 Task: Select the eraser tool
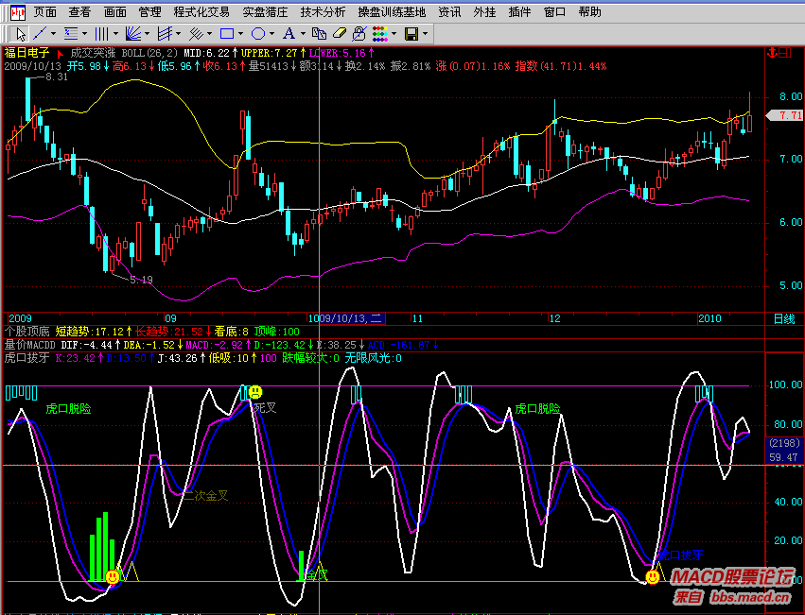click(x=340, y=34)
